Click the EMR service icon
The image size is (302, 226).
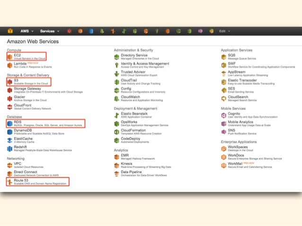(x=117, y=157)
